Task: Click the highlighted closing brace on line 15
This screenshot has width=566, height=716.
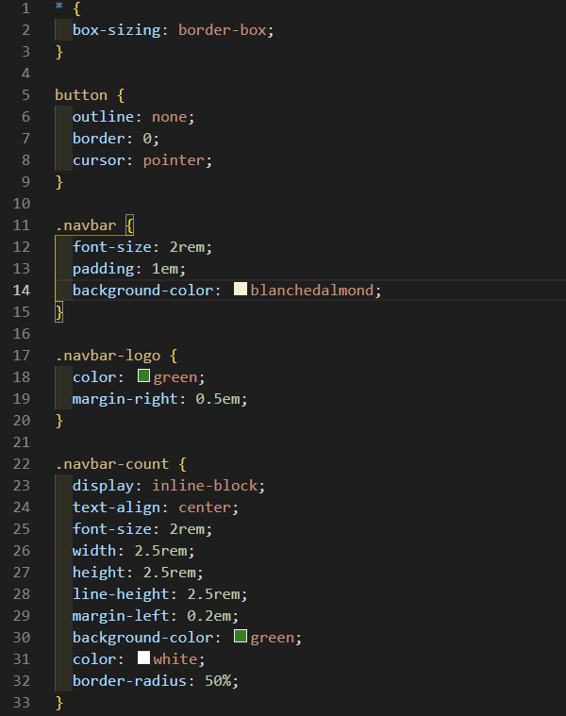Action: click(58, 312)
